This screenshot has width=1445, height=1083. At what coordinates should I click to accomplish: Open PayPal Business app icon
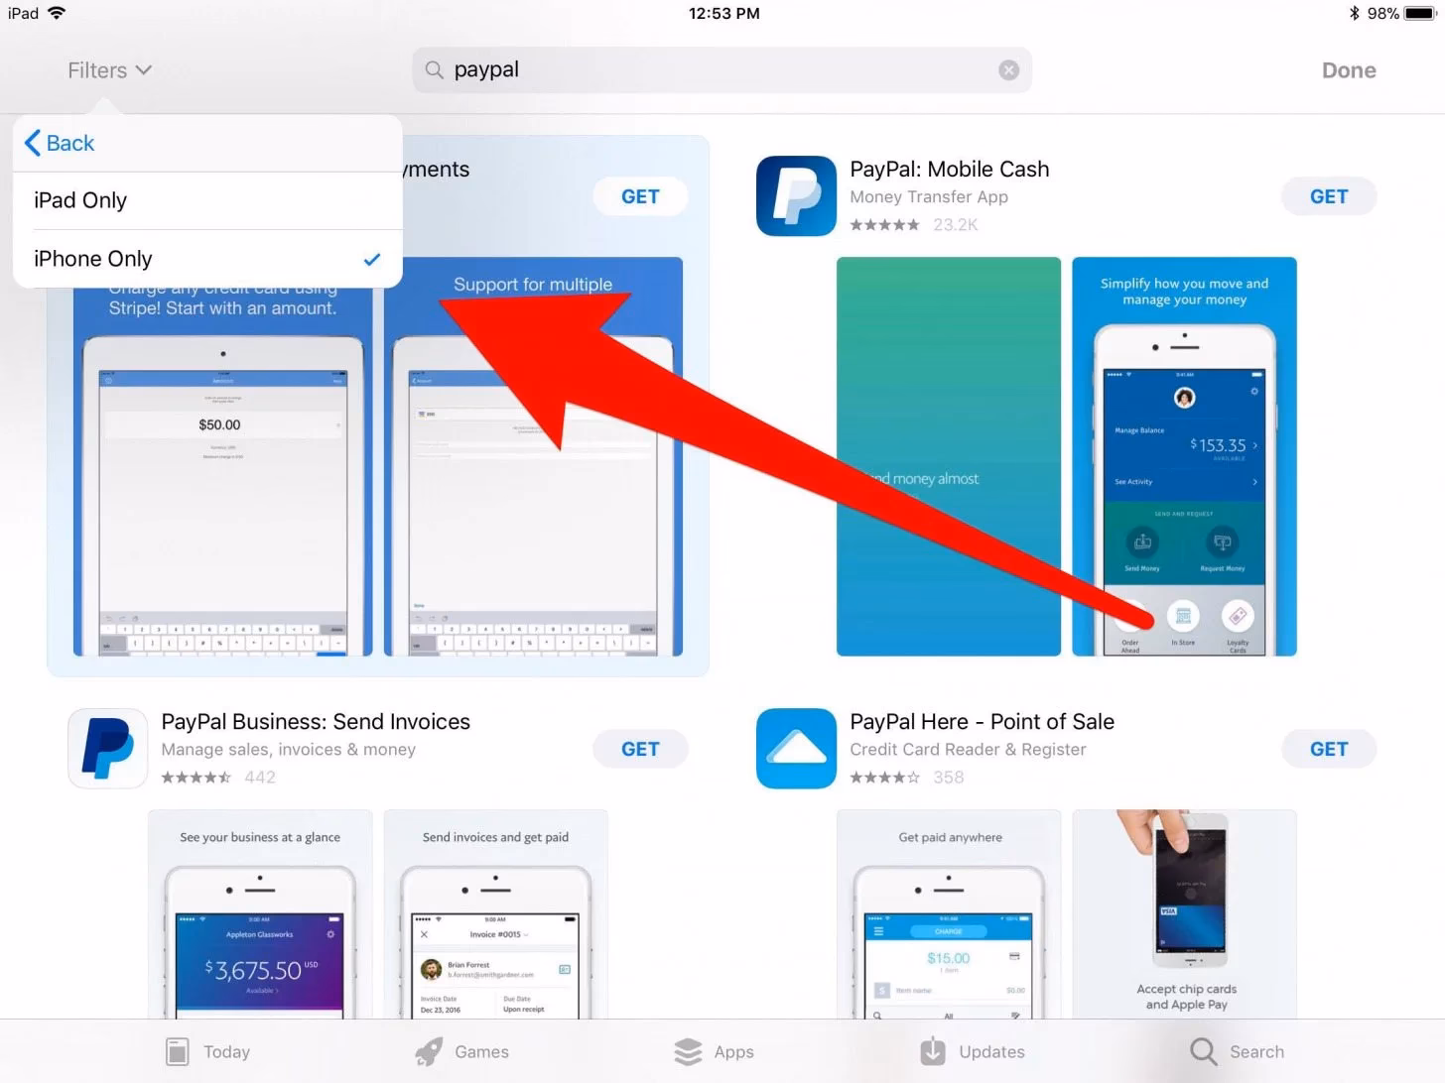[107, 748]
